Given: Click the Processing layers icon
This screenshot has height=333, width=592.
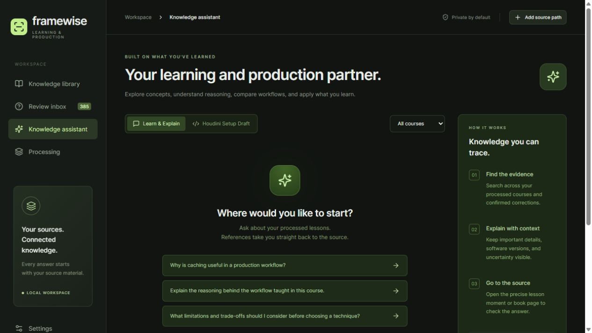Looking at the screenshot, I should (19, 152).
